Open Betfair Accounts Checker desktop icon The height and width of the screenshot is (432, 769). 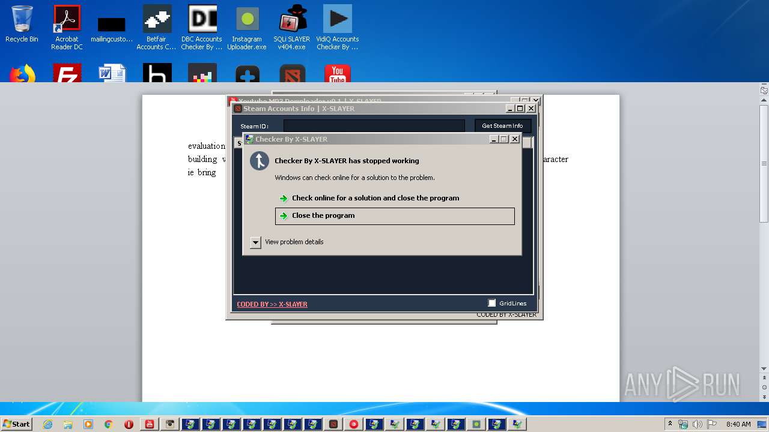tap(157, 27)
